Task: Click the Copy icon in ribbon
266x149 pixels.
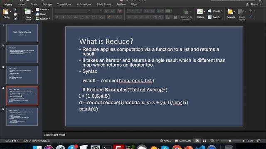Action: coord(15,14)
